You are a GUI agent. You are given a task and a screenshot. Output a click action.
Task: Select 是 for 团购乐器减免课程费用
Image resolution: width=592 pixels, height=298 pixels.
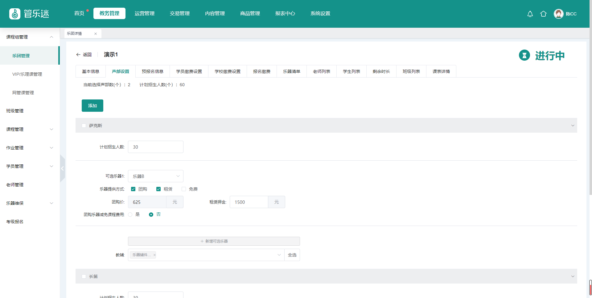[x=130, y=215]
